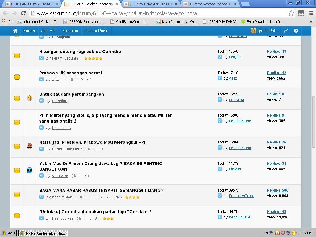Screen dimensions: 316x237
Task: Bookmark page with the star icon
Action: coord(291,13)
